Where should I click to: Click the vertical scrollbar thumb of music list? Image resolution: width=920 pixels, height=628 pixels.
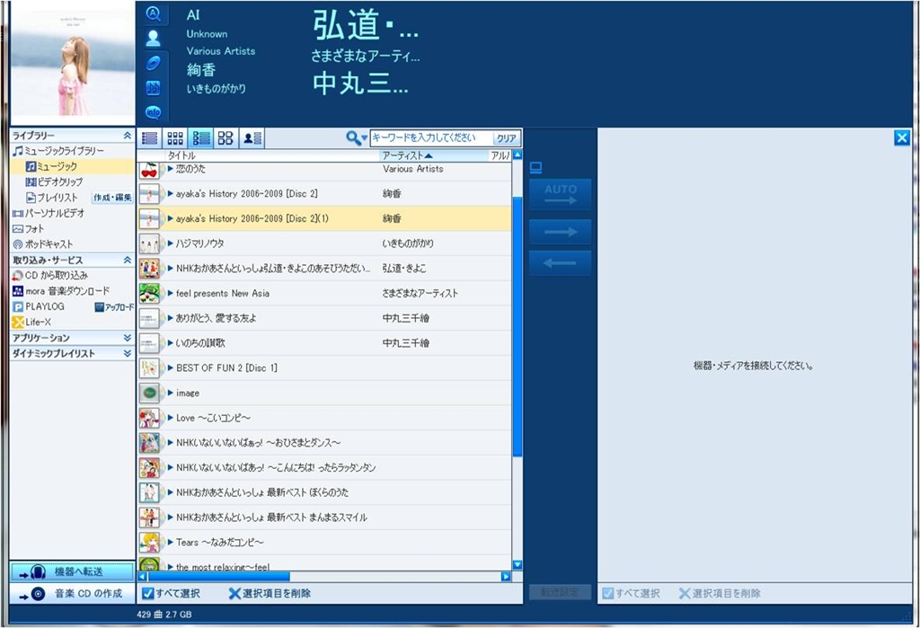pos(517,327)
